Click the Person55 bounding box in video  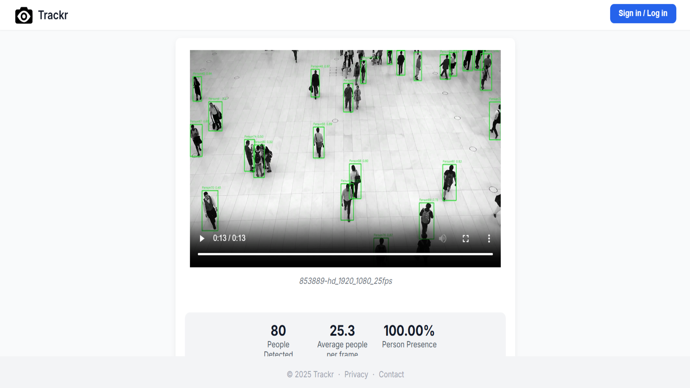tap(318, 142)
